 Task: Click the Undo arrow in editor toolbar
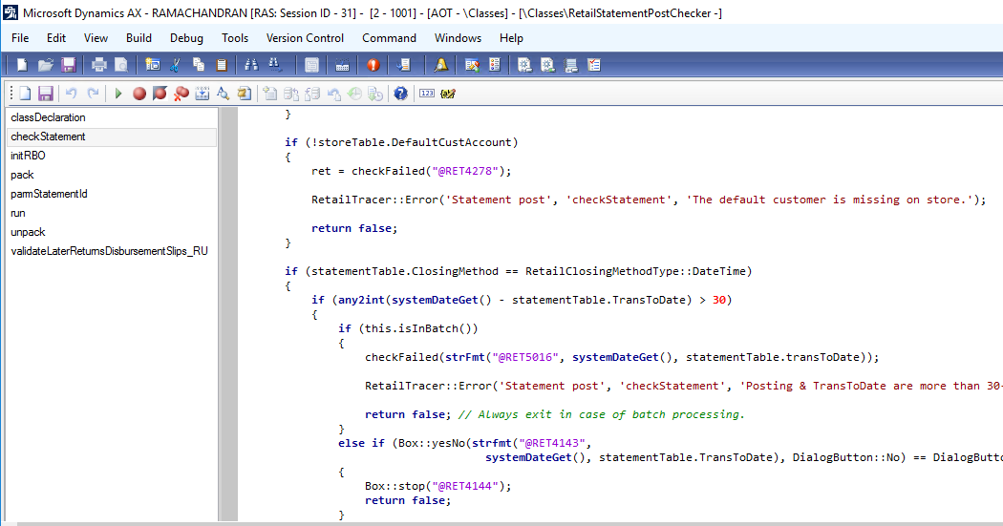(x=71, y=94)
